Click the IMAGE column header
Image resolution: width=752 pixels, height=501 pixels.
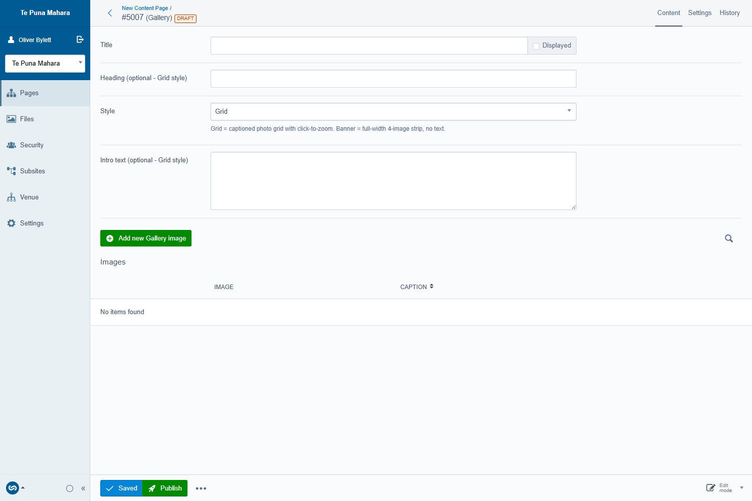click(224, 287)
